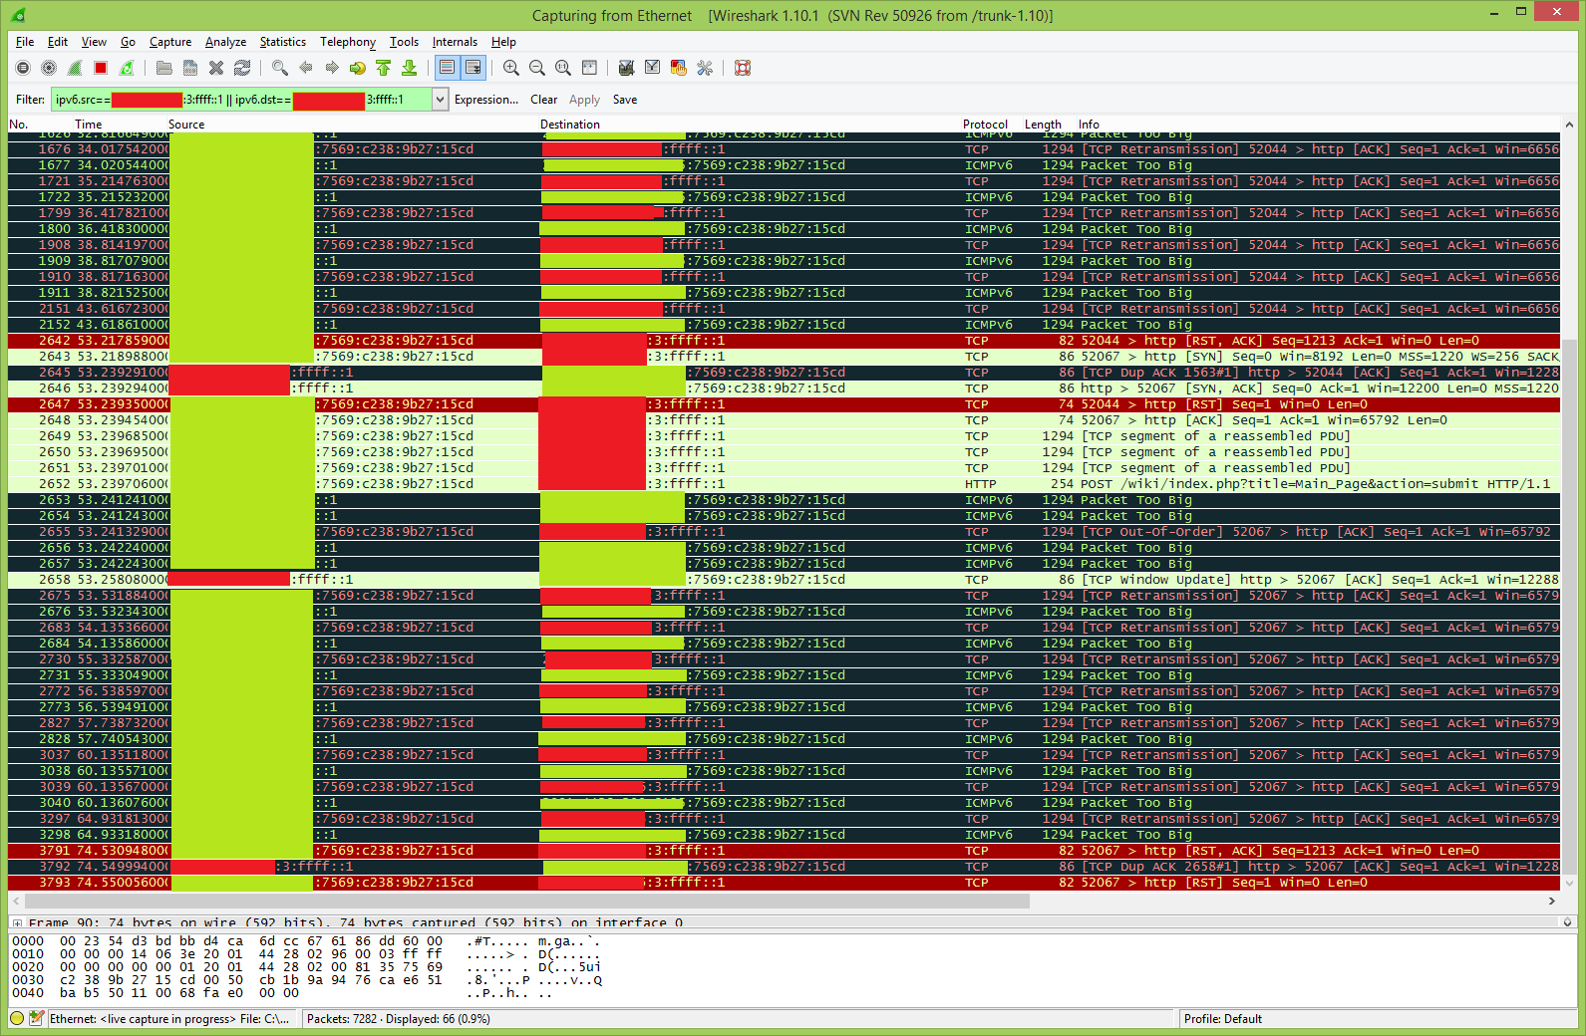1586x1036 pixels.
Task: Click inside the display filter field
Action: 242,100
